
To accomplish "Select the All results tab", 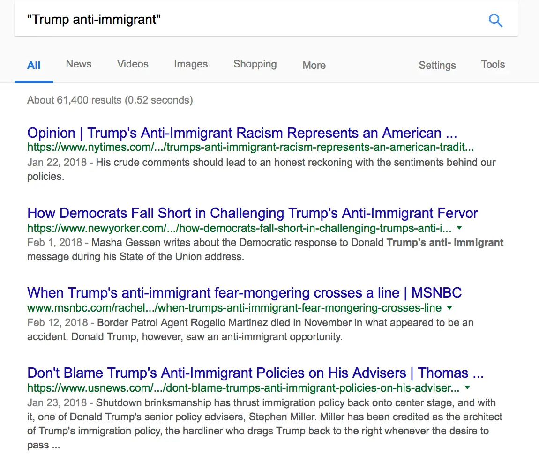I will click(34, 65).
